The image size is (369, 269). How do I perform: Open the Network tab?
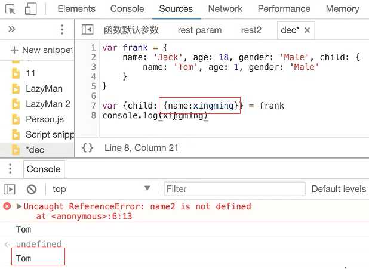click(x=225, y=9)
